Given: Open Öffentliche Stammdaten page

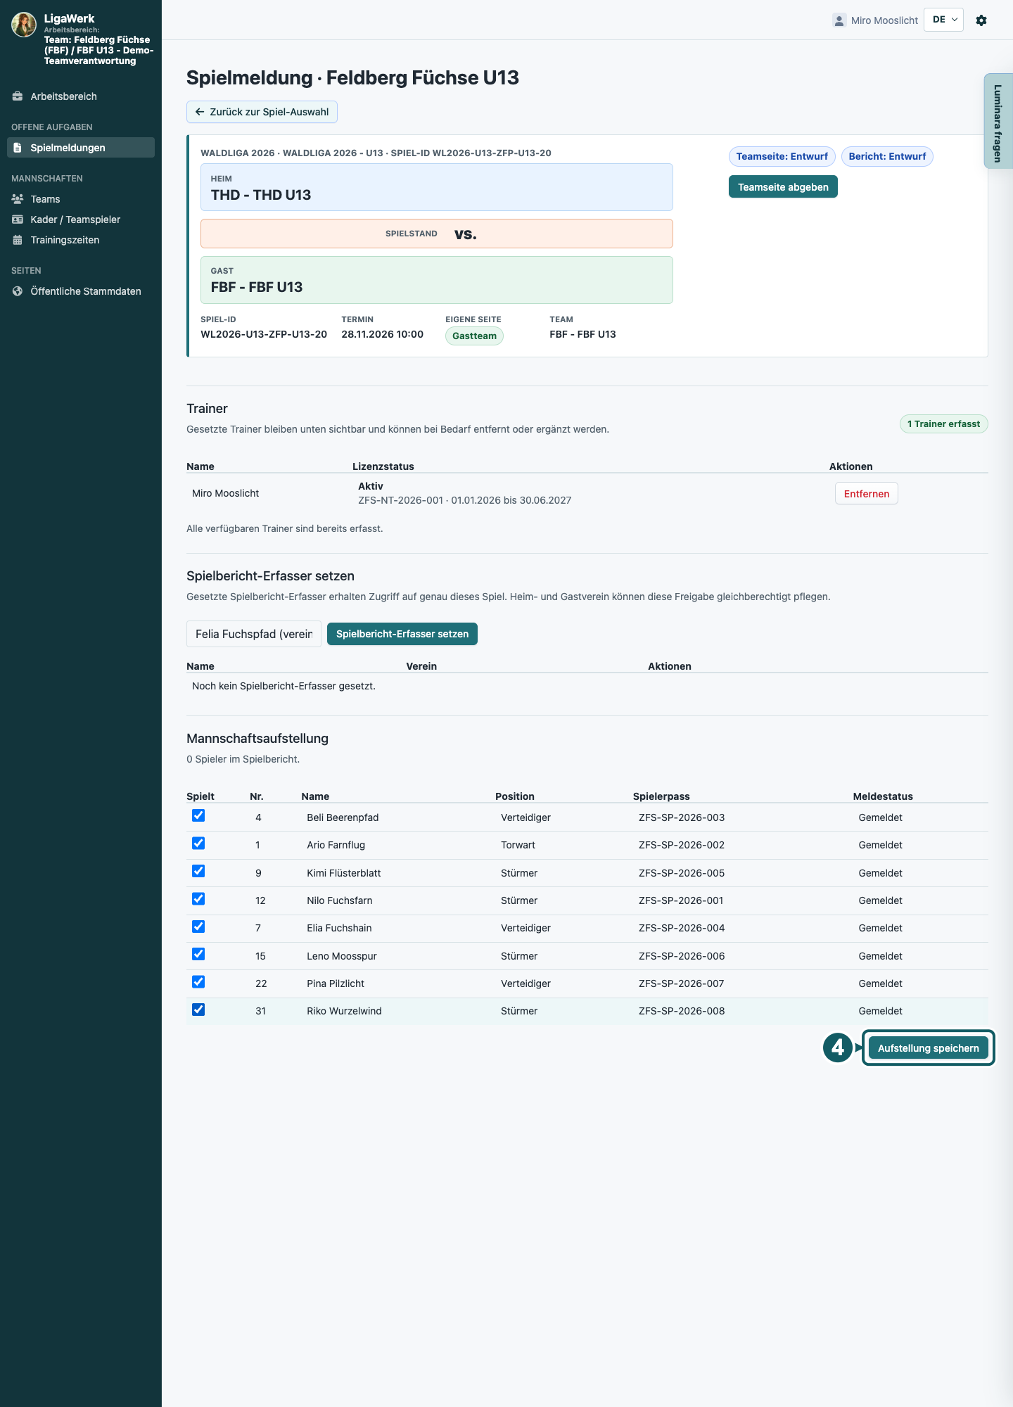Looking at the screenshot, I should pos(81,291).
